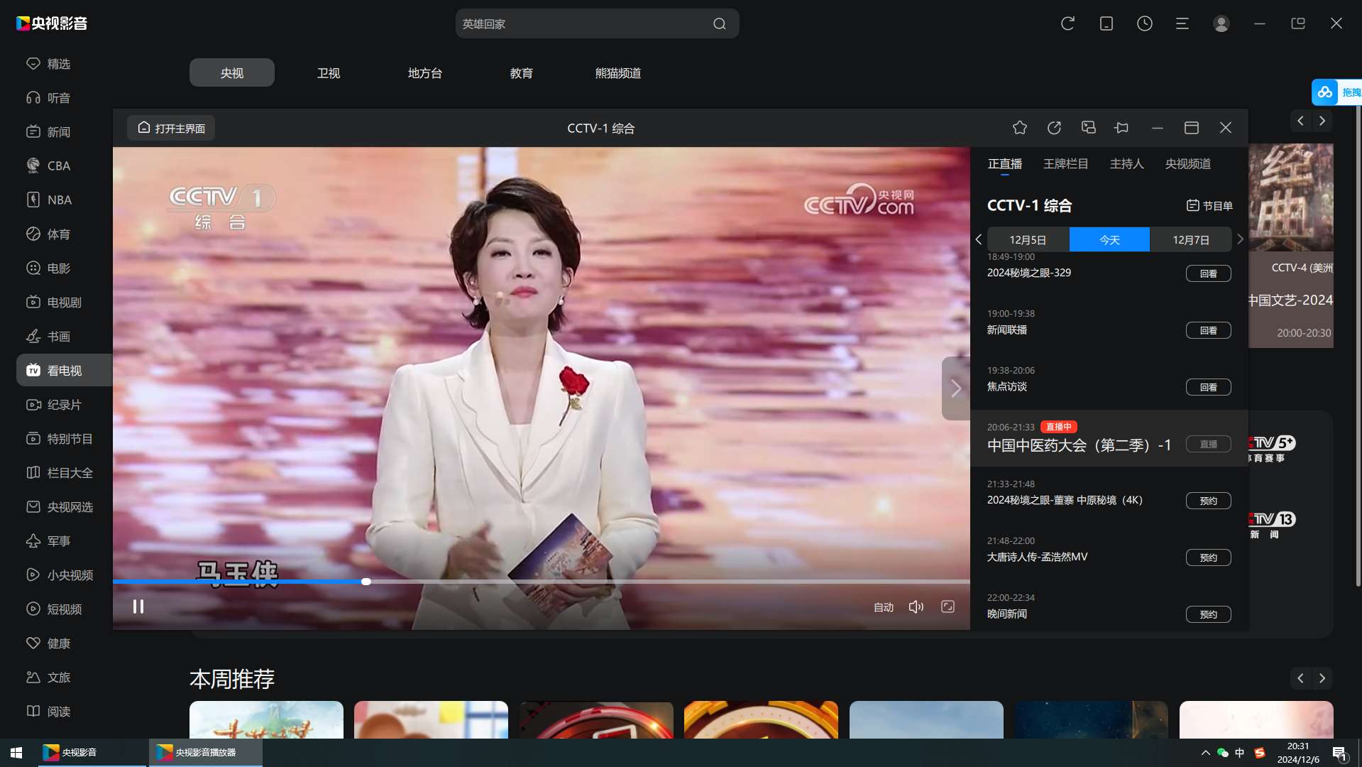
Task: Open the main menu list icon
Action: pos(1182,23)
